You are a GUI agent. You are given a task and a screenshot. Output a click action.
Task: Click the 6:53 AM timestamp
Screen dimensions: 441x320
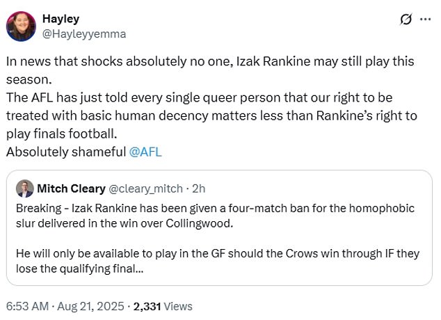click(x=28, y=305)
